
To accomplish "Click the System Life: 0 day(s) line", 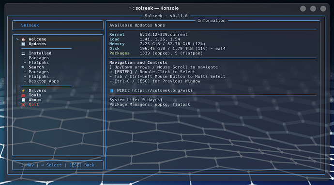I will pos(136,100).
